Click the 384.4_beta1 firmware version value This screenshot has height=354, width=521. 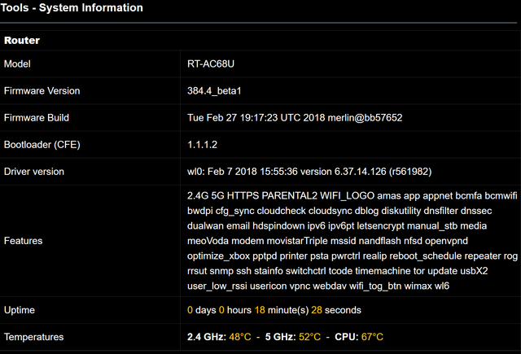tap(217, 90)
